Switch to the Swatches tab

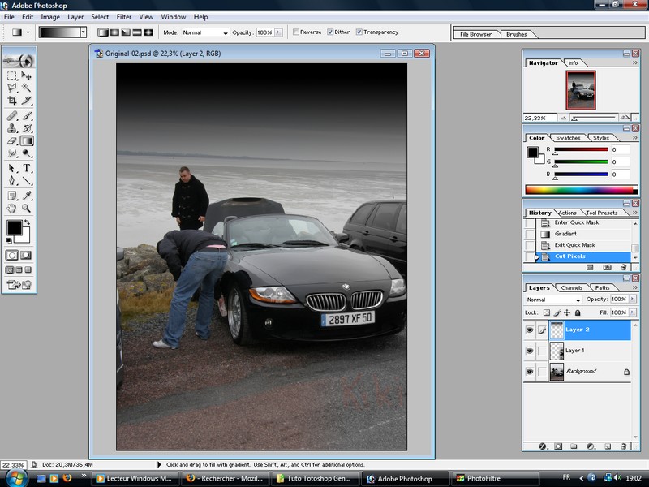pyautogui.click(x=568, y=138)
